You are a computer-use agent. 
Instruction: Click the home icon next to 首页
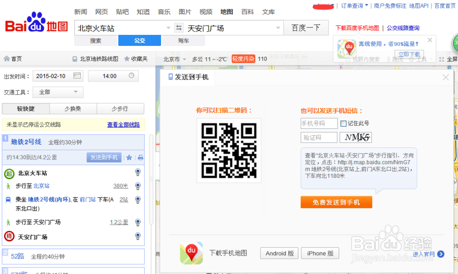[x=6, y=59]
